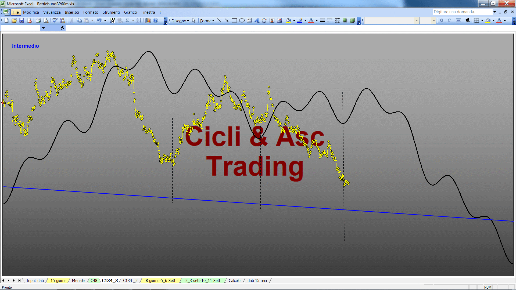The width and height of the screenshot is (516, 290).
Task: Open the Disegno drawing menu
Action: (180, 21)
